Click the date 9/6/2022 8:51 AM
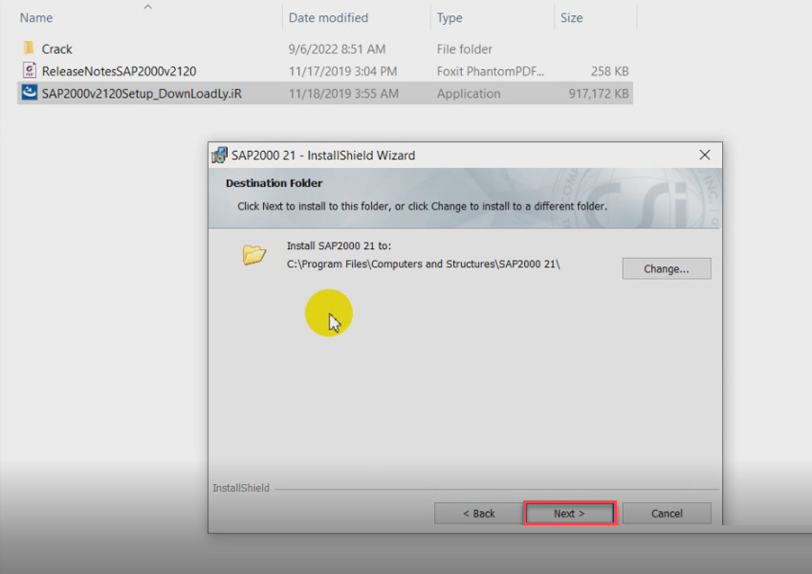The image size is (812, 574). click(337, 49)
